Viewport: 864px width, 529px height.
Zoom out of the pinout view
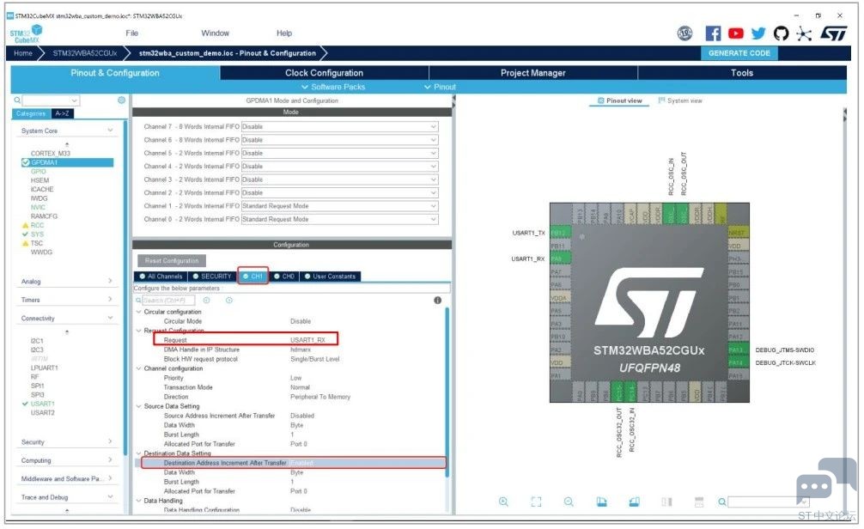click(x=569, y=502)
